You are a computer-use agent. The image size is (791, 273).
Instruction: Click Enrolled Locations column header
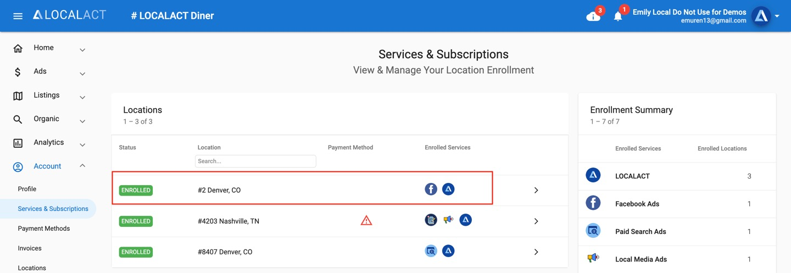(722, 148)
